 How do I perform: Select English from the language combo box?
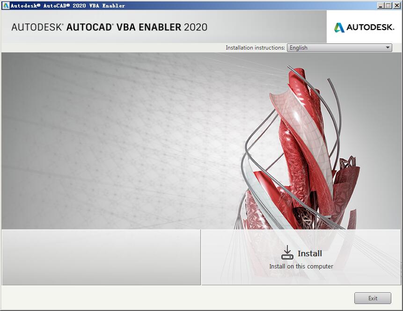coord(328,47)
